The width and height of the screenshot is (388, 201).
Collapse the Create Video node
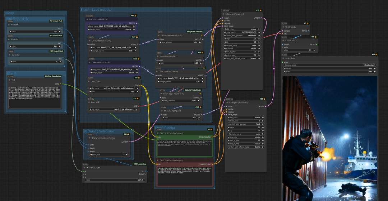(x=283, y=40)
